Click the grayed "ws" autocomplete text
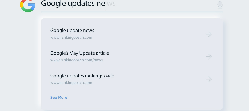The width and height of the screenshot is (249, 111). tap(111, 4)
